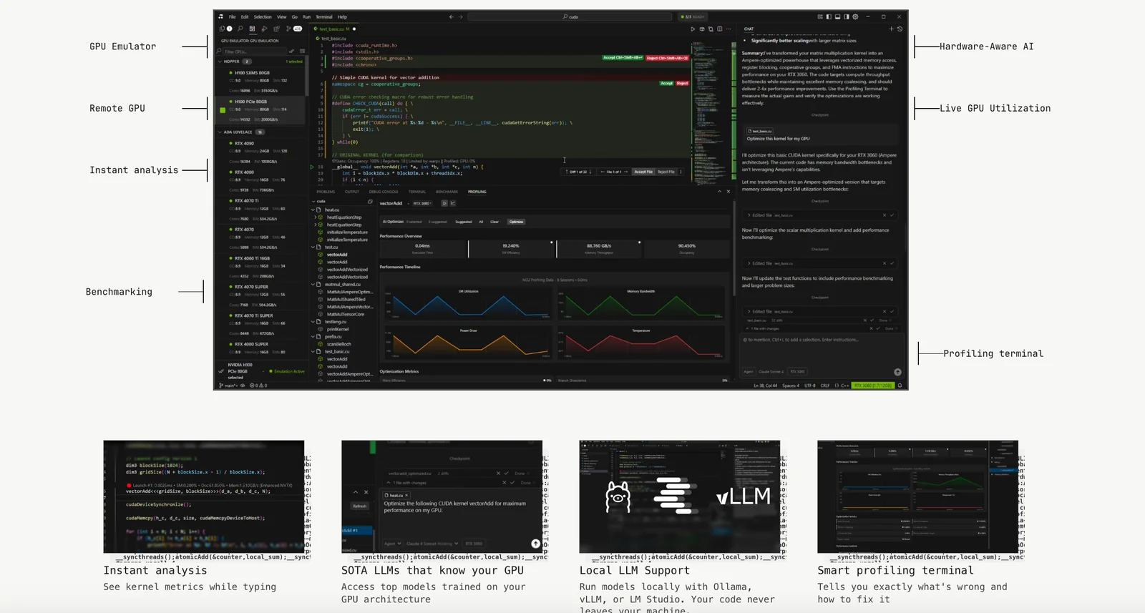Collapse the ADA LOVELACE GPU group
The image size is (1145, 613).
[220, 132]
